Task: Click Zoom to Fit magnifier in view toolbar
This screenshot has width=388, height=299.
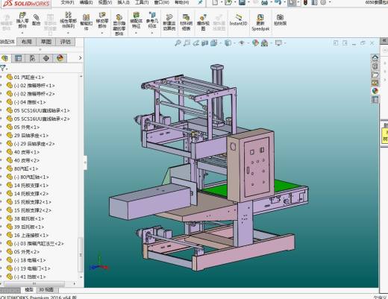Action: [x=178, y=43]
